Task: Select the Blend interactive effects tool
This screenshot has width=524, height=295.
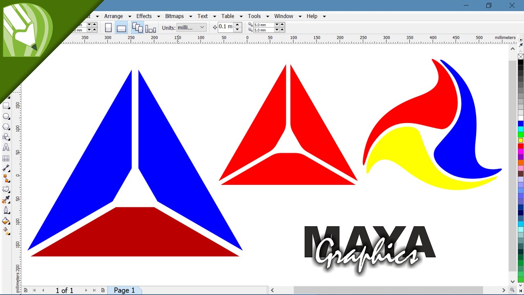Action: (6, 189)
